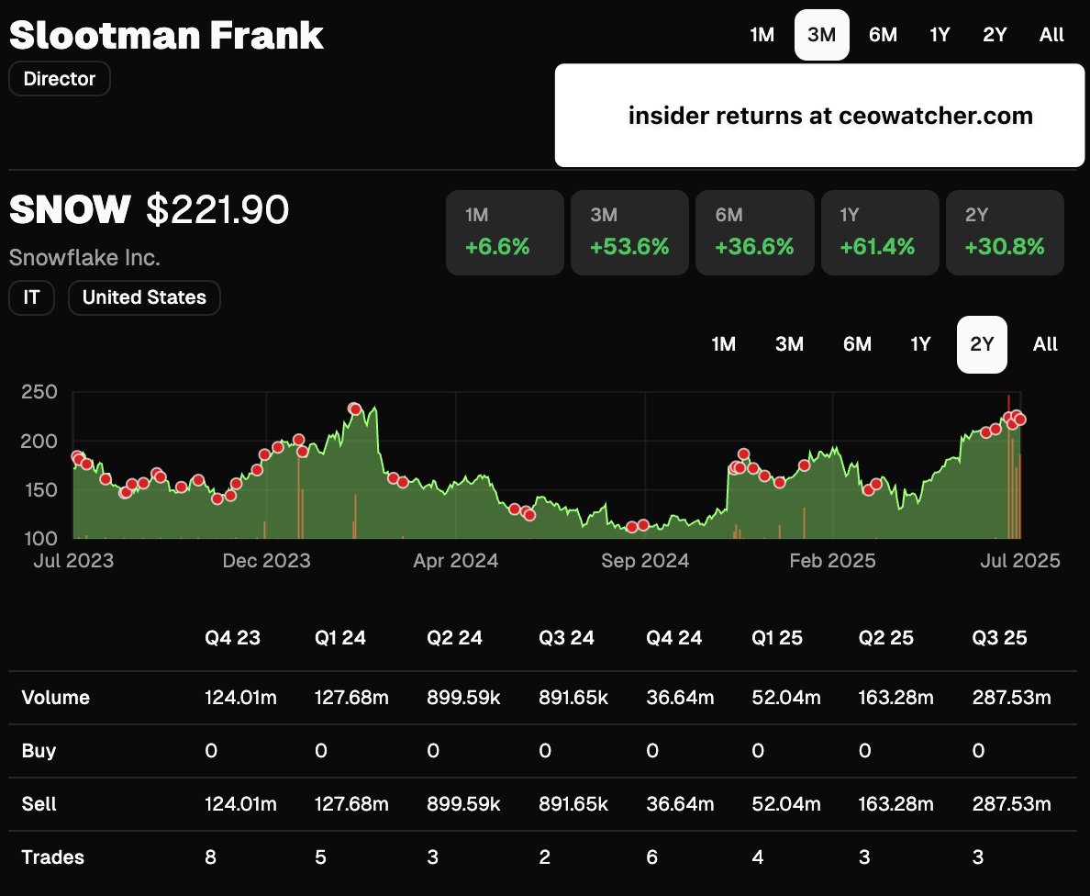This screenshot has height=896, width=1090.
Task: Click Trades count 6 for Q4 24
Action: click(652, 857)
